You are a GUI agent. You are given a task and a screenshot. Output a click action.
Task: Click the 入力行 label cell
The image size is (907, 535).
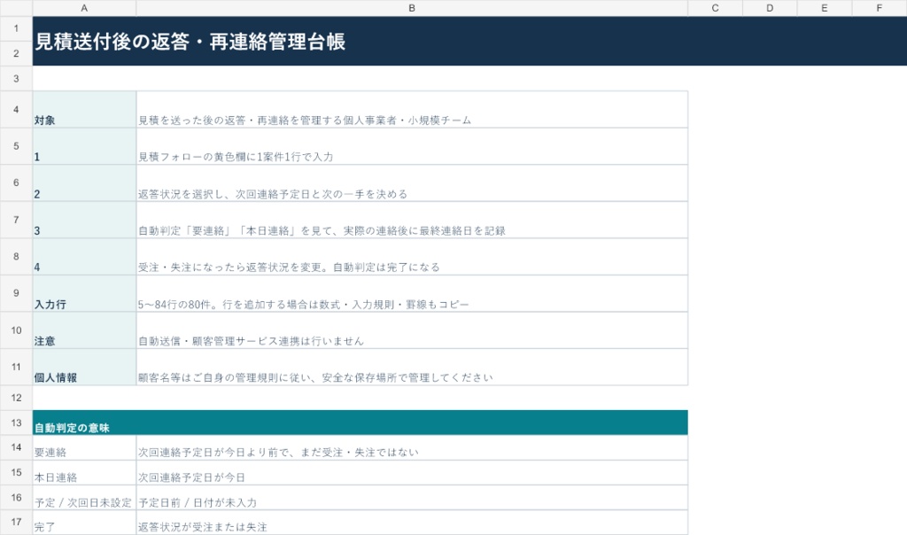84,293
